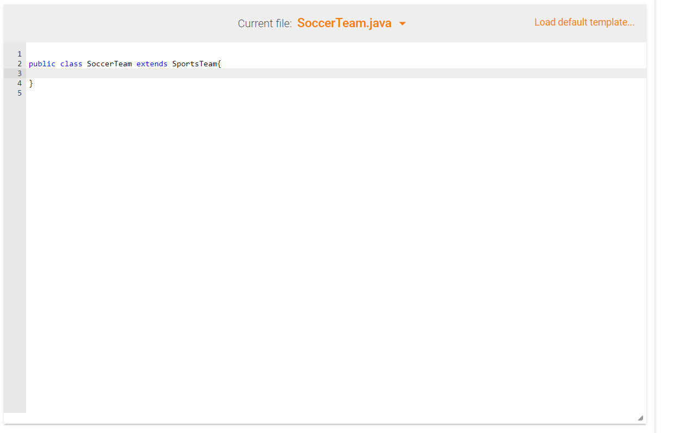Viewport: 680px width, 433px height.
Task: Click the SportsTeam identifier
Action: point(194,64)
